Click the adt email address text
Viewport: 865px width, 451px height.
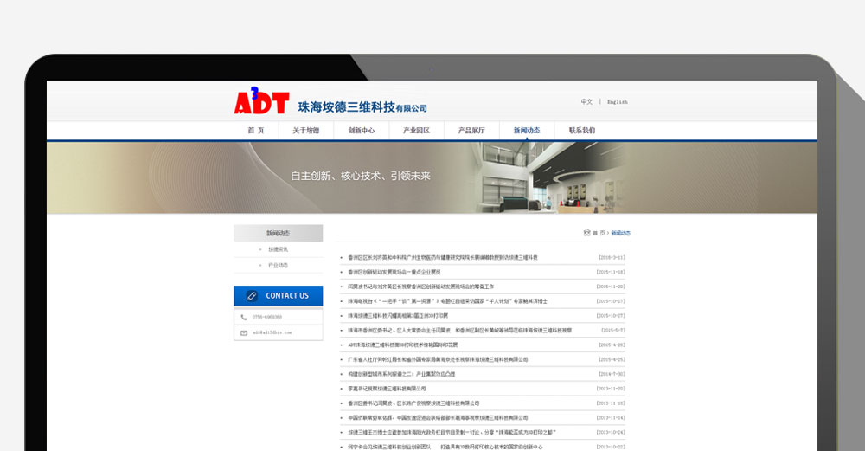pyautogui.click(x=272, y=333)
